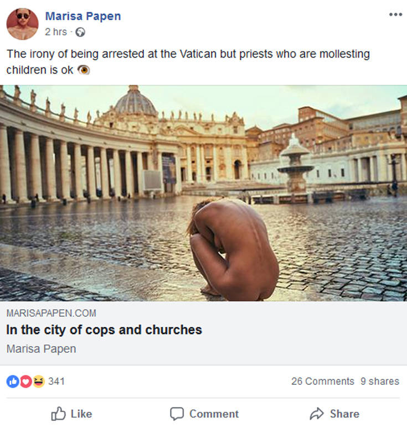The height and width of the screenshot is (428, 407).
Task: Click the Share arrow button
Action: (334, 414)
